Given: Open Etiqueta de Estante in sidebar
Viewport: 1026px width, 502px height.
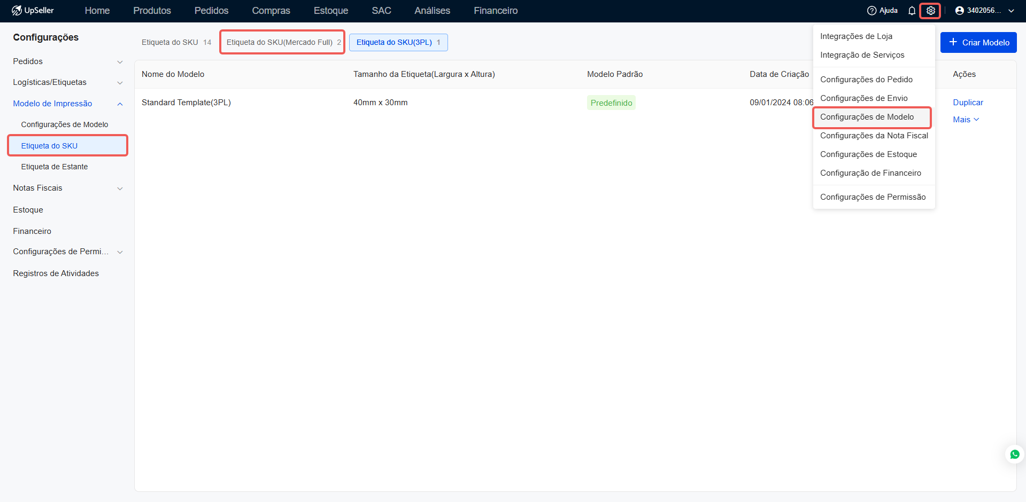Looking at the screenshot, I should coord(55,167).
